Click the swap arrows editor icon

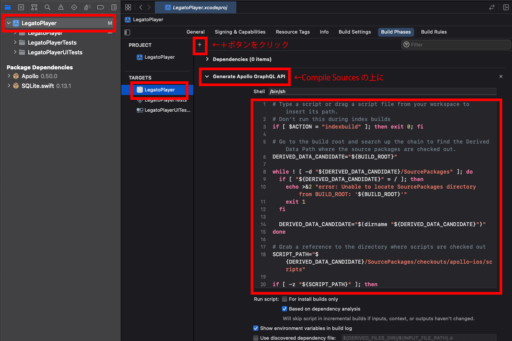pyautogui.click(x=492, y=7)
